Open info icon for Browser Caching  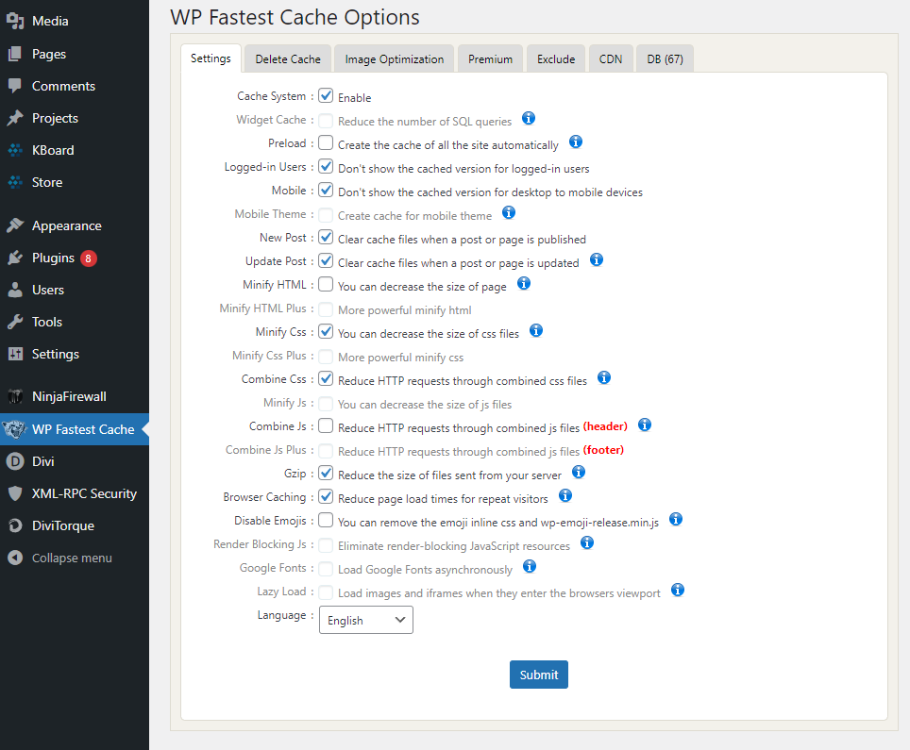coord(565,496)
